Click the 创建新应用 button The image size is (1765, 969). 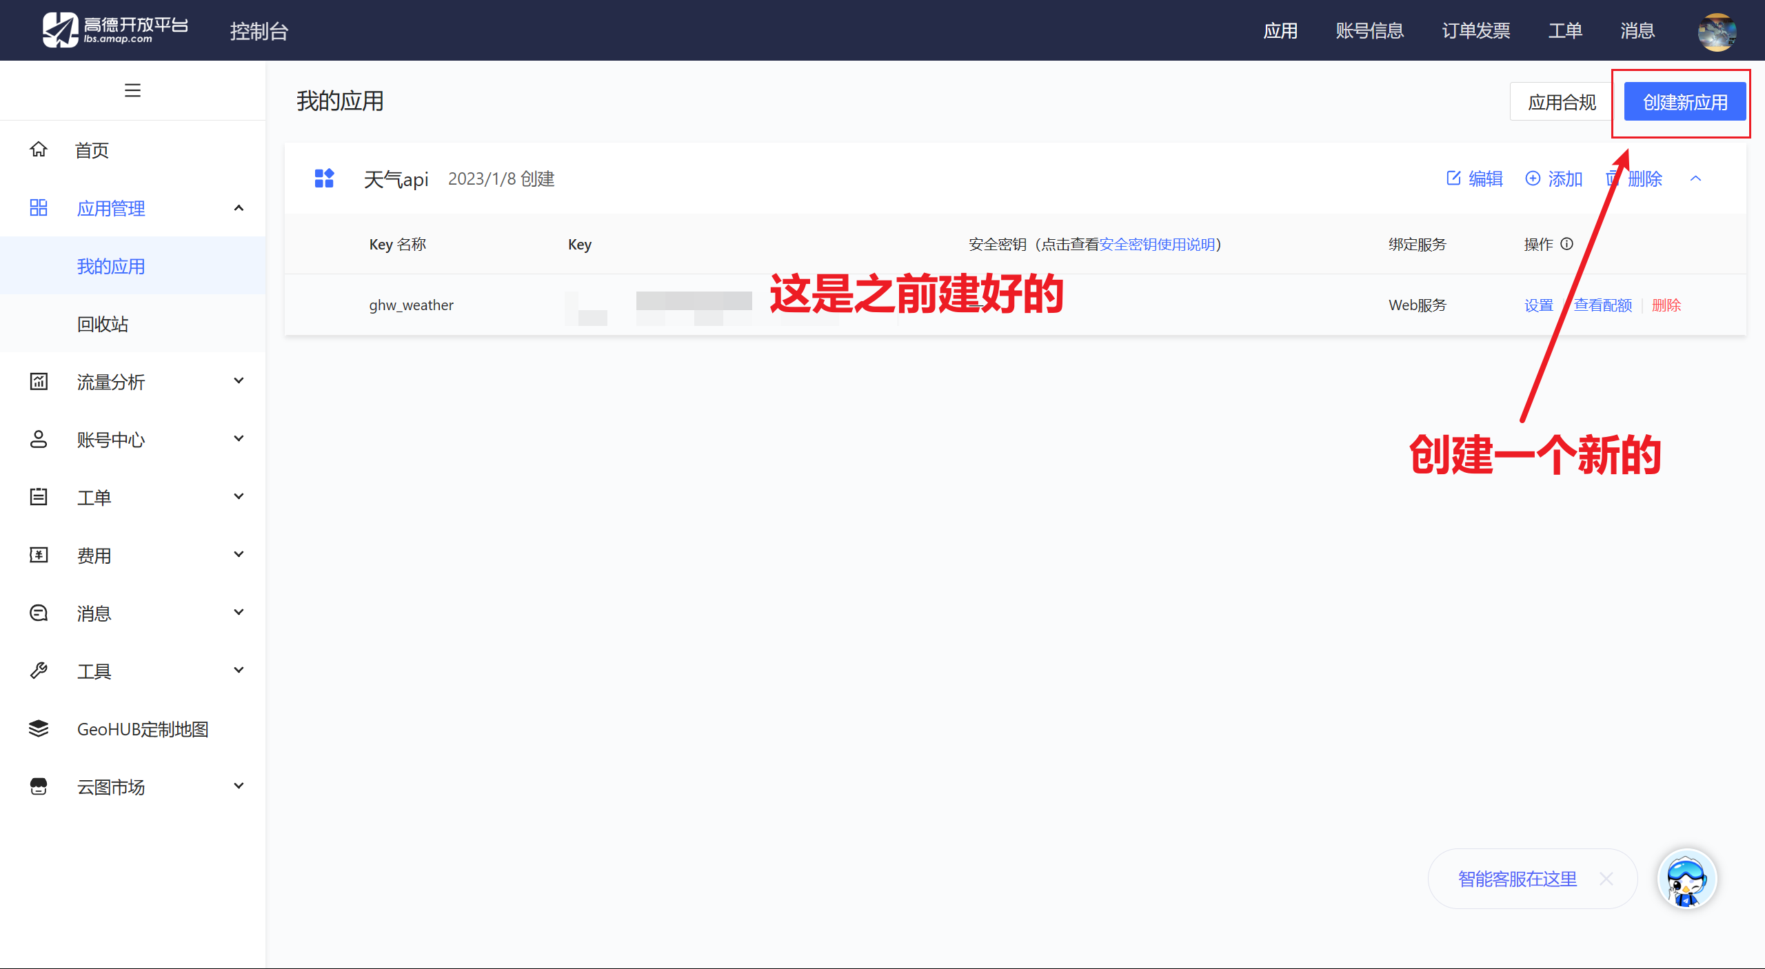click(1682, 101)
